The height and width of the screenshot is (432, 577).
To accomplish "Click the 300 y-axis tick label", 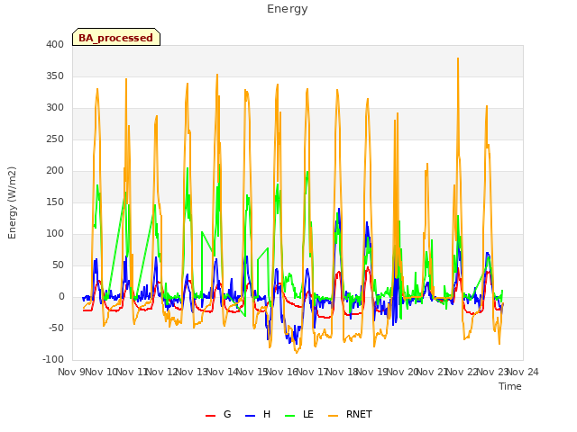I will pyautogui.click(x=55, y=108).
